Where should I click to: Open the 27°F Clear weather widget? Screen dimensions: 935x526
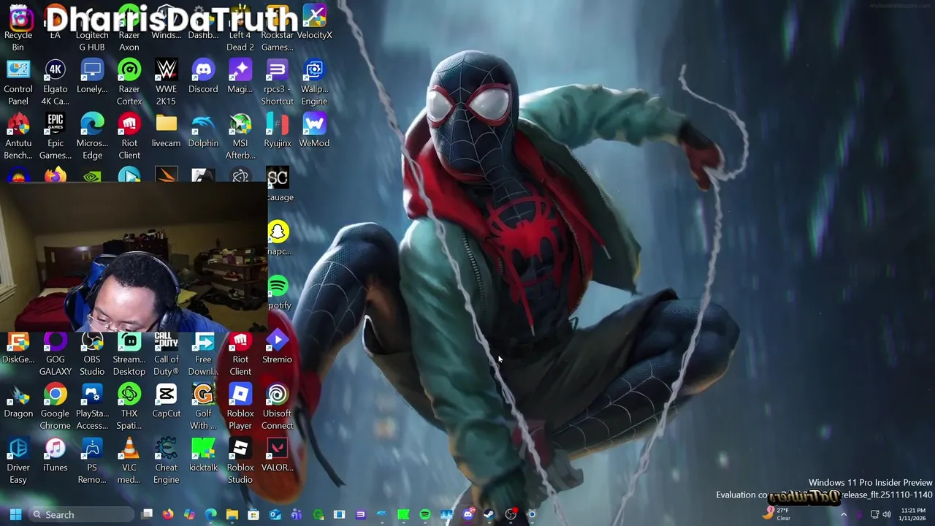pos(778,514)
